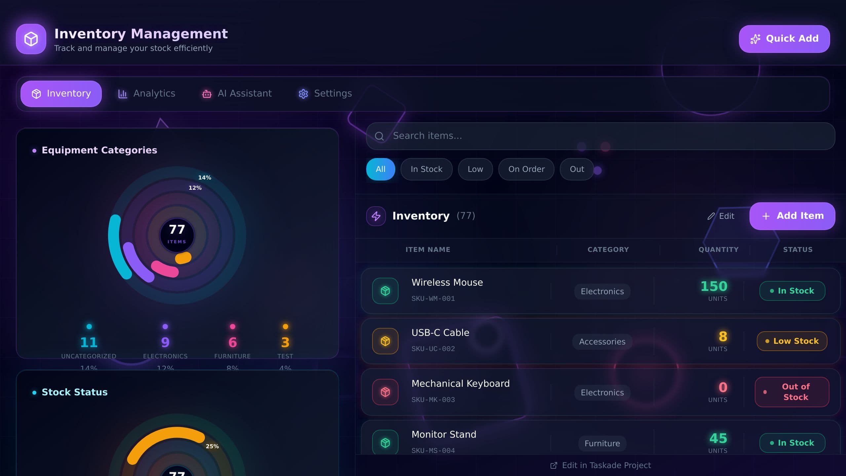Click the 8 units quantity value
Screen dimensions: 846x476
coord(723,337)
